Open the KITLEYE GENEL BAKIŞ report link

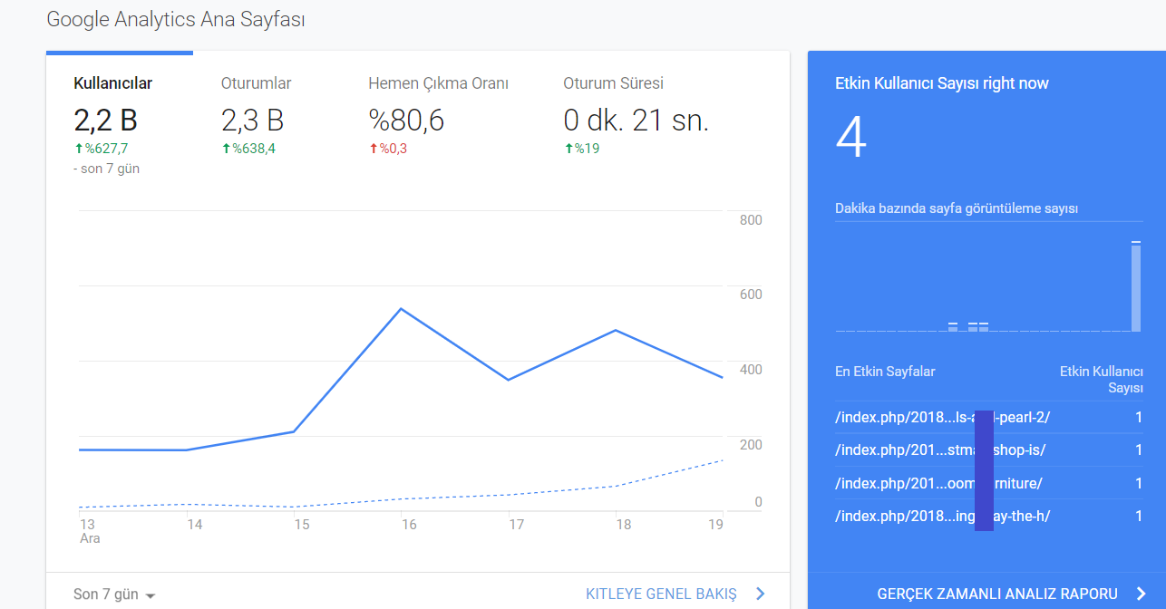click(662, 594)
